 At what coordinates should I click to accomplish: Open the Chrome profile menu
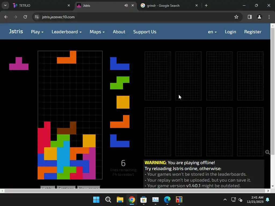click(x=259, y=17)
